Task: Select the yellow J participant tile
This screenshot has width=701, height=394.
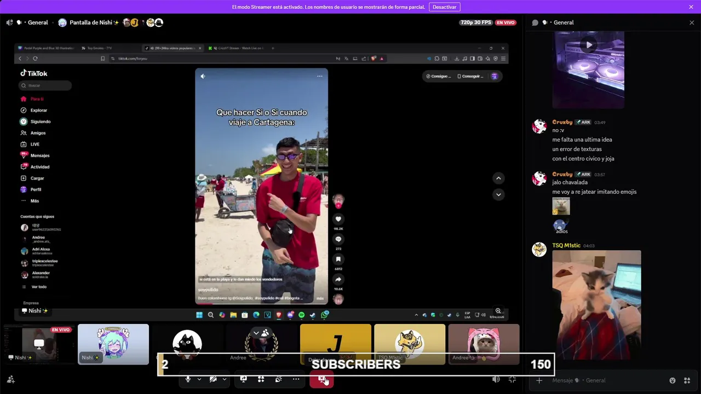Action: point(336,344)
